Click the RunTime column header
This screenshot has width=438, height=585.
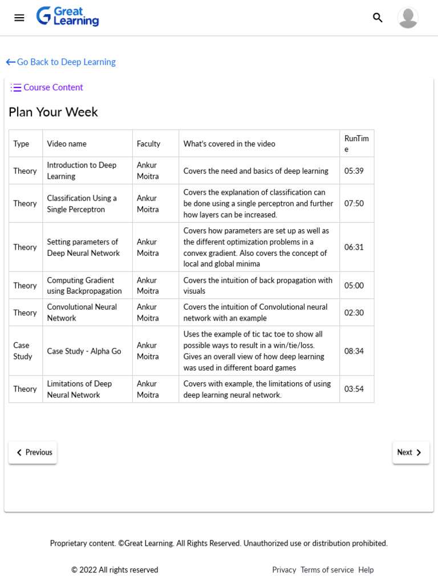(x=357, y=143)
